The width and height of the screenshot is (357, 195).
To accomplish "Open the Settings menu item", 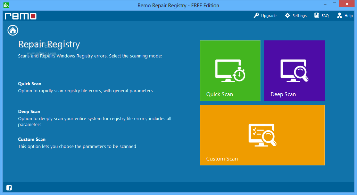I will point(296,16).
